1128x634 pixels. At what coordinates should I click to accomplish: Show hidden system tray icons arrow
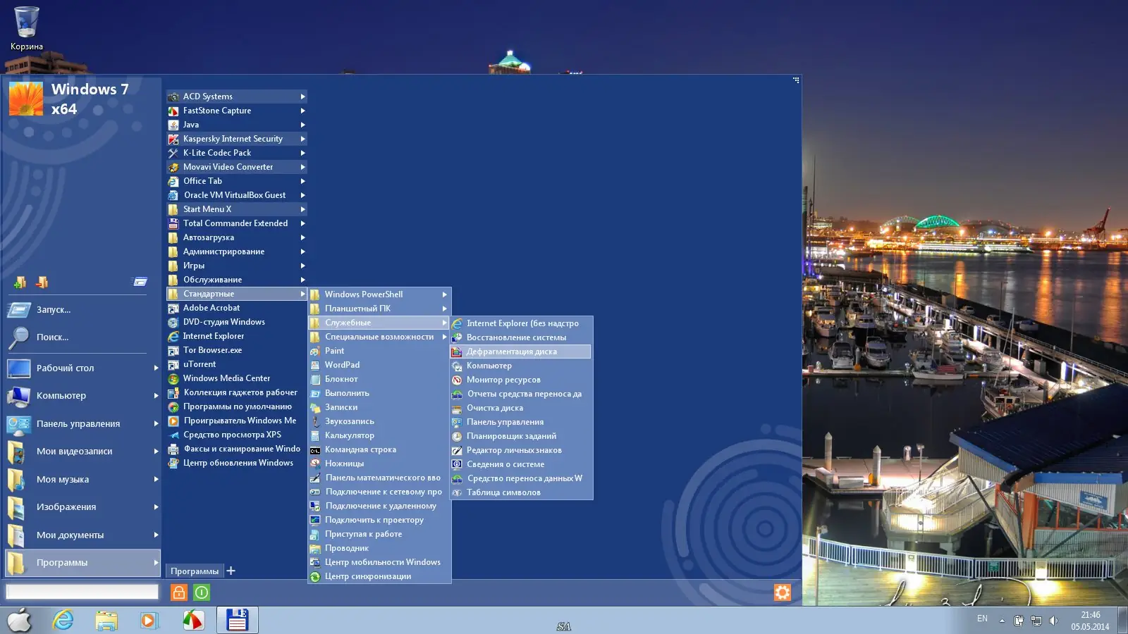pyautogui.click(x=1002, y=621)
